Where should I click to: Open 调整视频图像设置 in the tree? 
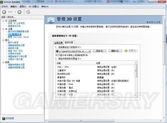click(16, 68)
